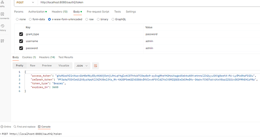Switch response view to Preview

[x=47, y=66]
